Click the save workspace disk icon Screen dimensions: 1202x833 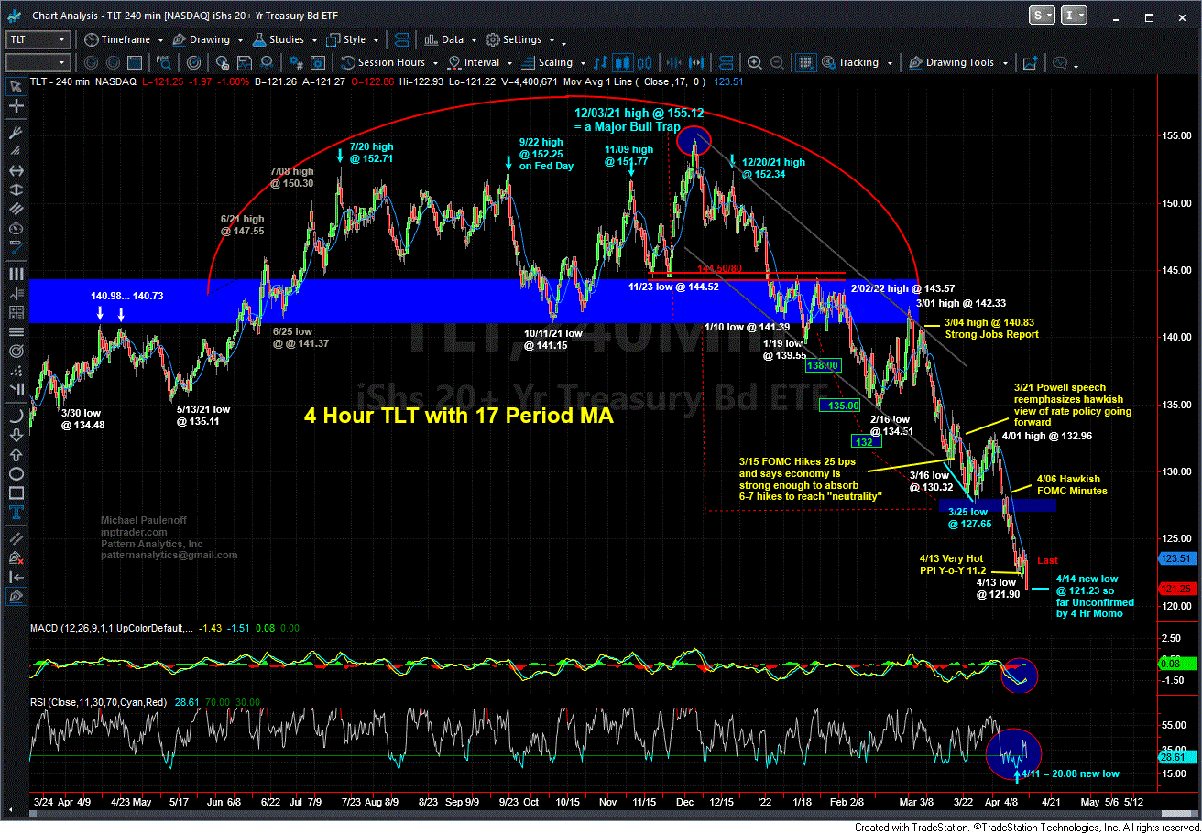[x=244, y=62]
